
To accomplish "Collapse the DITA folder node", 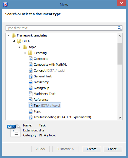I will [x=14, y=41].
